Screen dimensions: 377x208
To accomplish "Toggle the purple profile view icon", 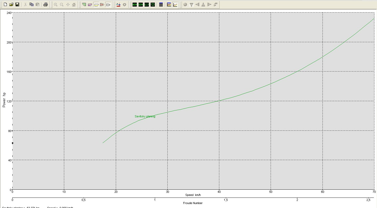I will (90, 4).
